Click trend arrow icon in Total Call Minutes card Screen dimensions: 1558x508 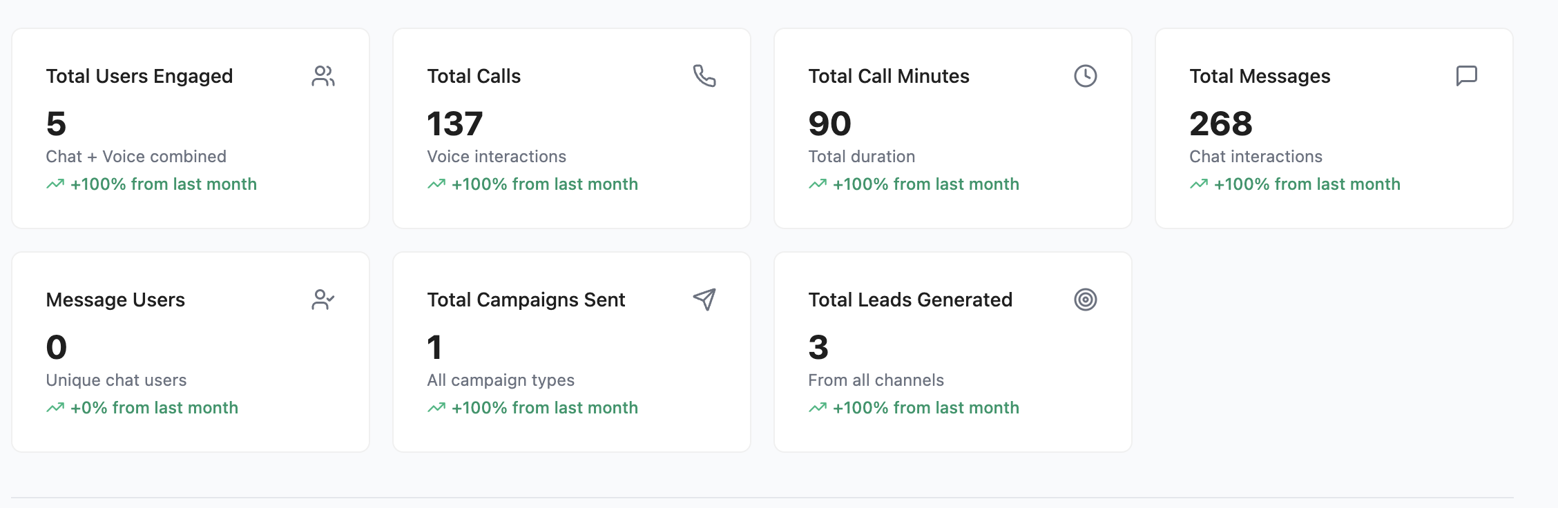(x=818, y=184)
